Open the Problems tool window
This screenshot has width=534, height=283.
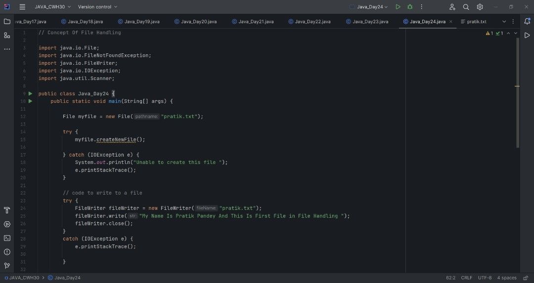[x=7, y=252]
